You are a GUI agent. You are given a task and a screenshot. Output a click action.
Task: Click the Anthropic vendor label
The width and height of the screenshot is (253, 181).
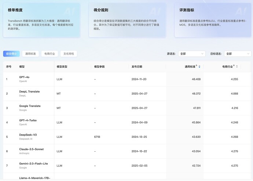click(x=24, y=153)
